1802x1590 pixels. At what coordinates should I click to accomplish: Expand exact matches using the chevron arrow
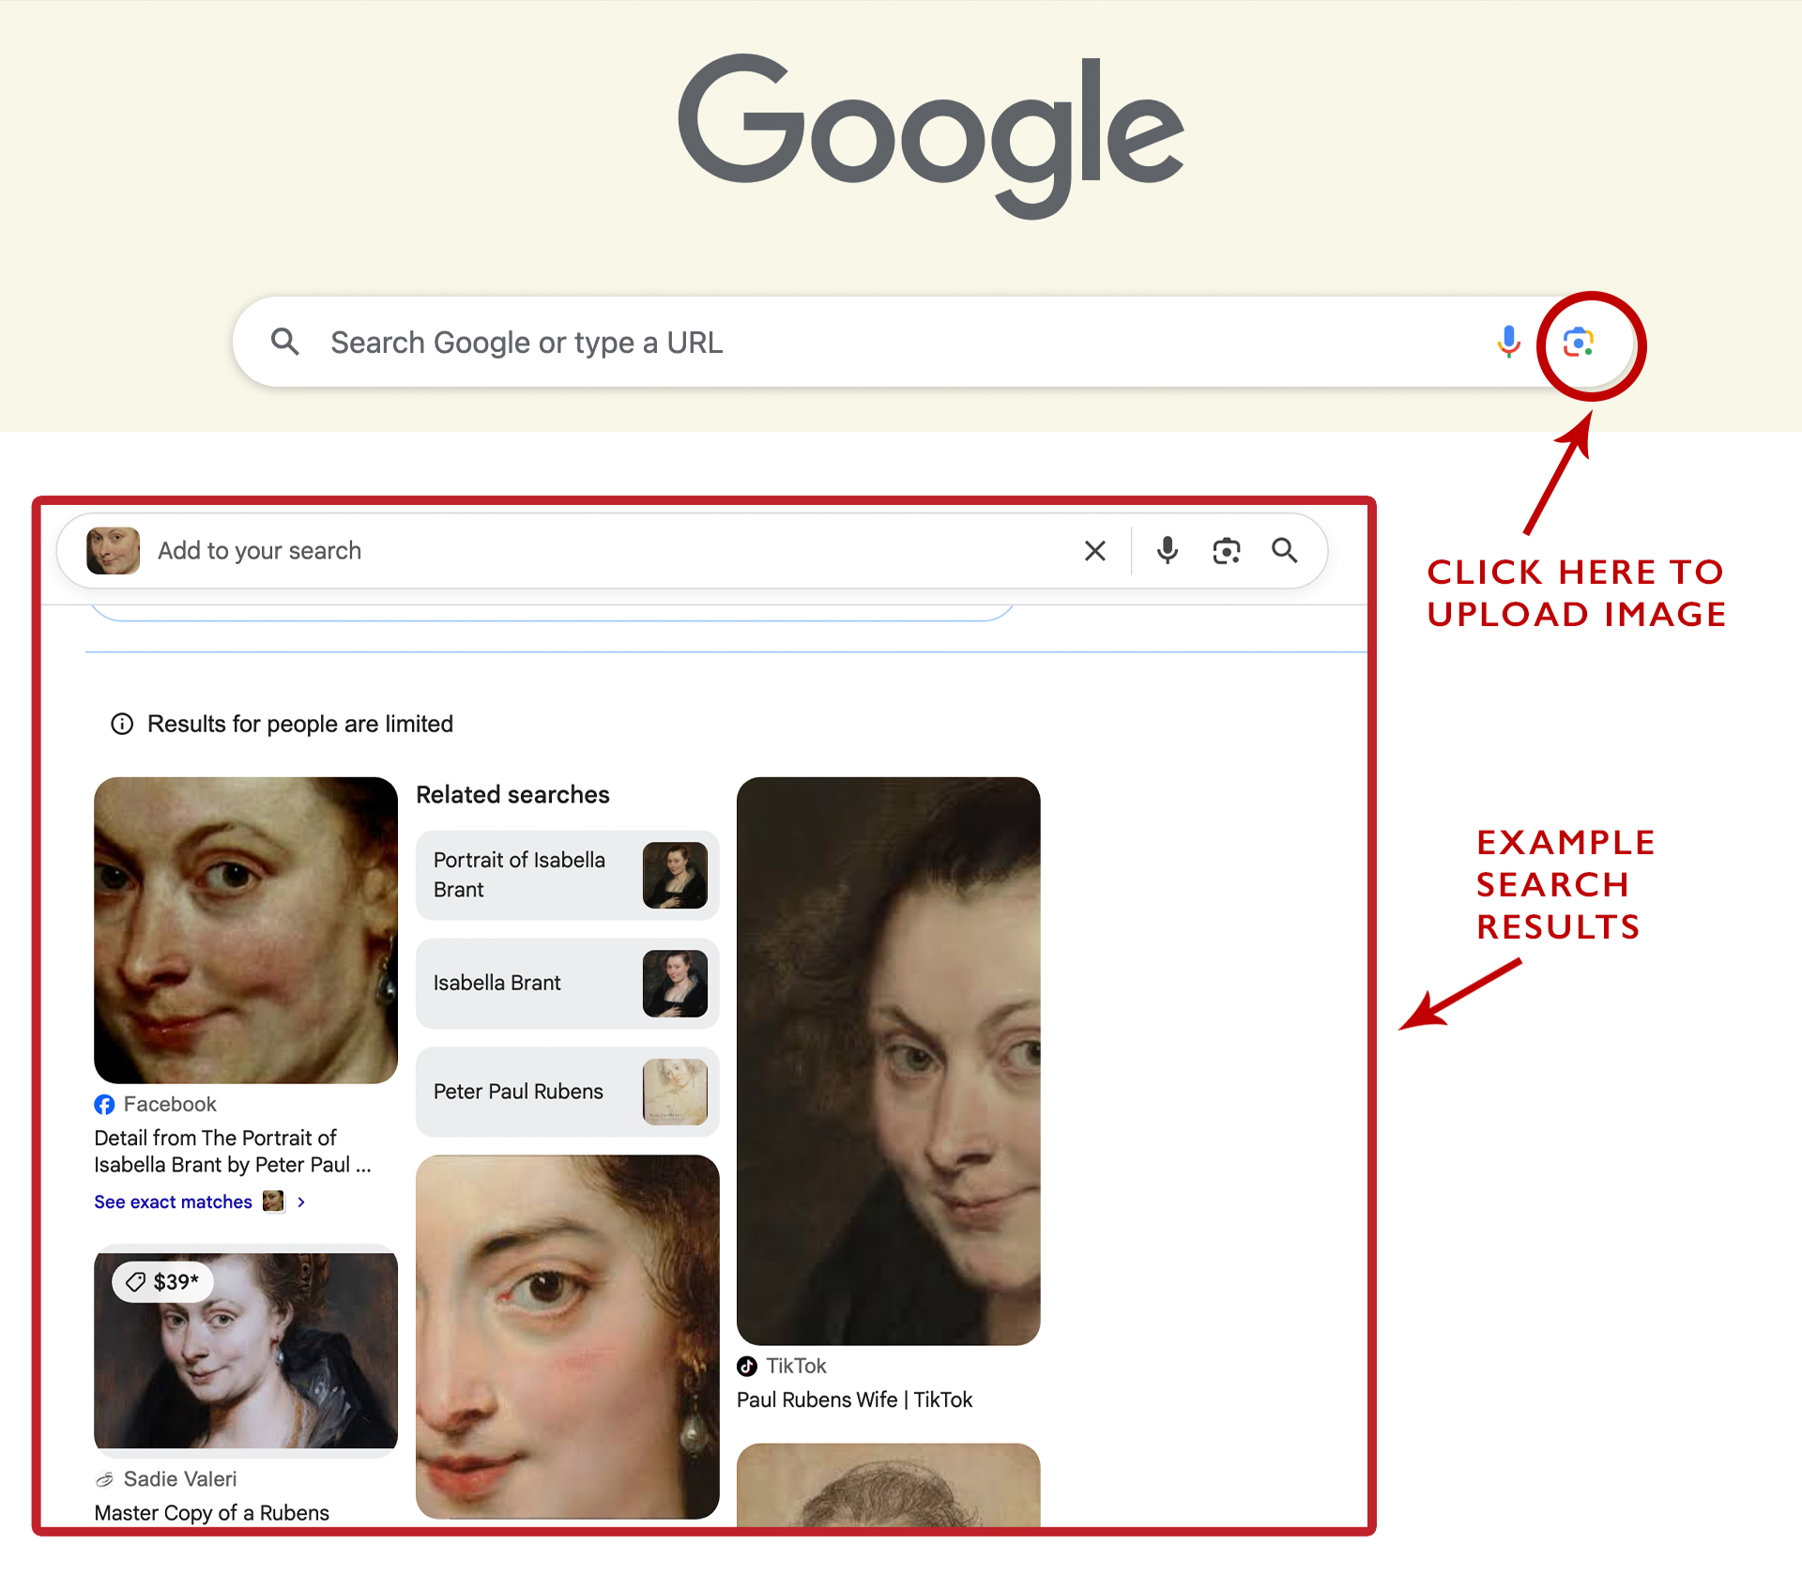point(301,1201)
